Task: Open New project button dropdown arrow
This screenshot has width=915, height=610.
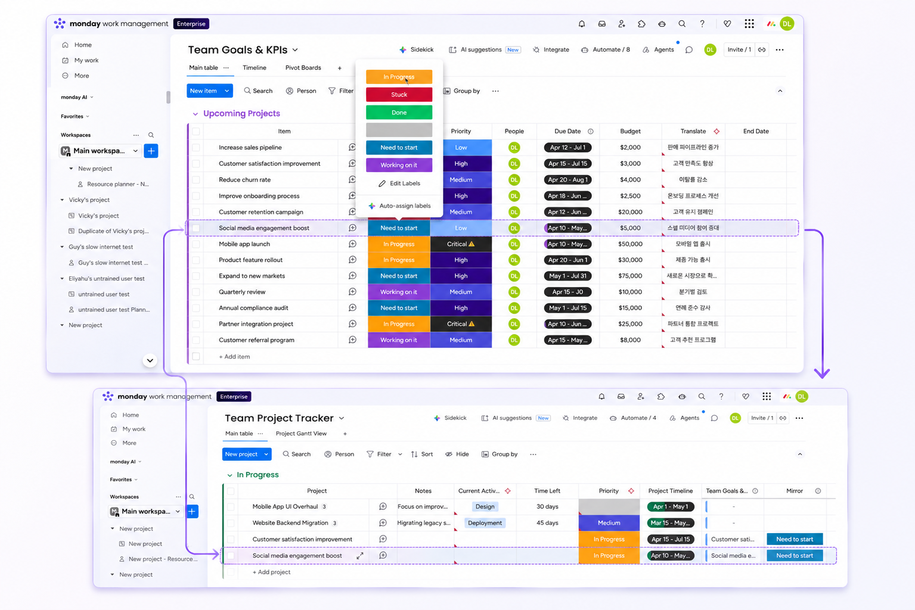Action: coord(266,454)
